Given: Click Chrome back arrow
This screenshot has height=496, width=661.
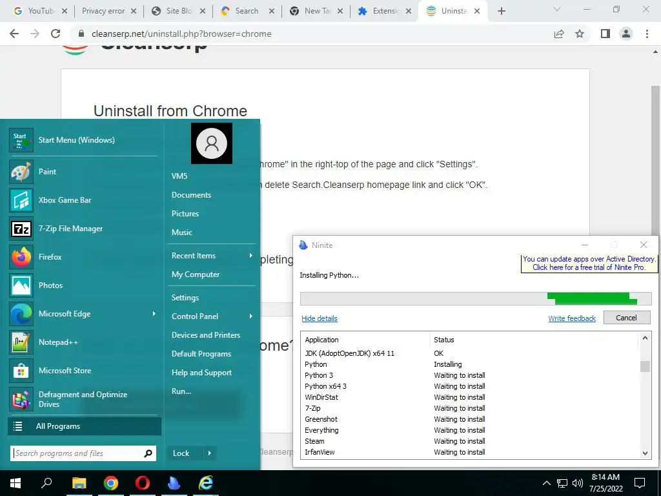Looking at the screenshot, I should 14,34.
